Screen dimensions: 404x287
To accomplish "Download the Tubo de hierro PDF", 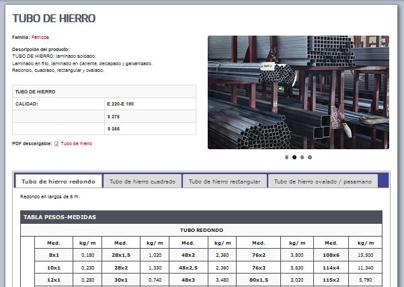I will pos(76,144).
